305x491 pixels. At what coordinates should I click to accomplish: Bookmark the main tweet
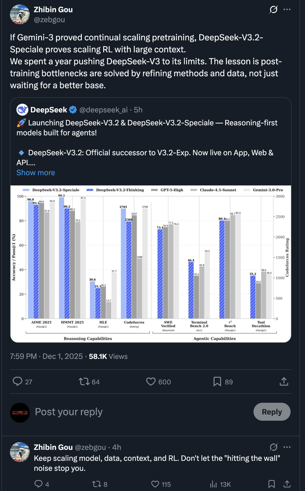coord(217,381)
